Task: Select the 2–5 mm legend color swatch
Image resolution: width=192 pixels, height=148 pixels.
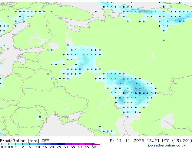Action: coord(26,144)
